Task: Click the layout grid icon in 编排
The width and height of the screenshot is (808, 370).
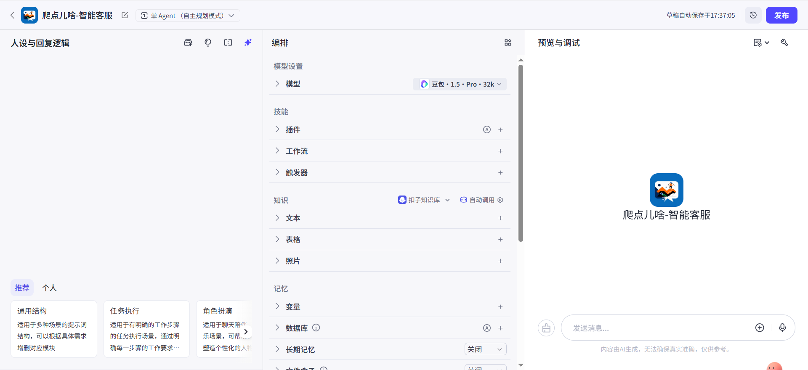Action: click(508, 42)
